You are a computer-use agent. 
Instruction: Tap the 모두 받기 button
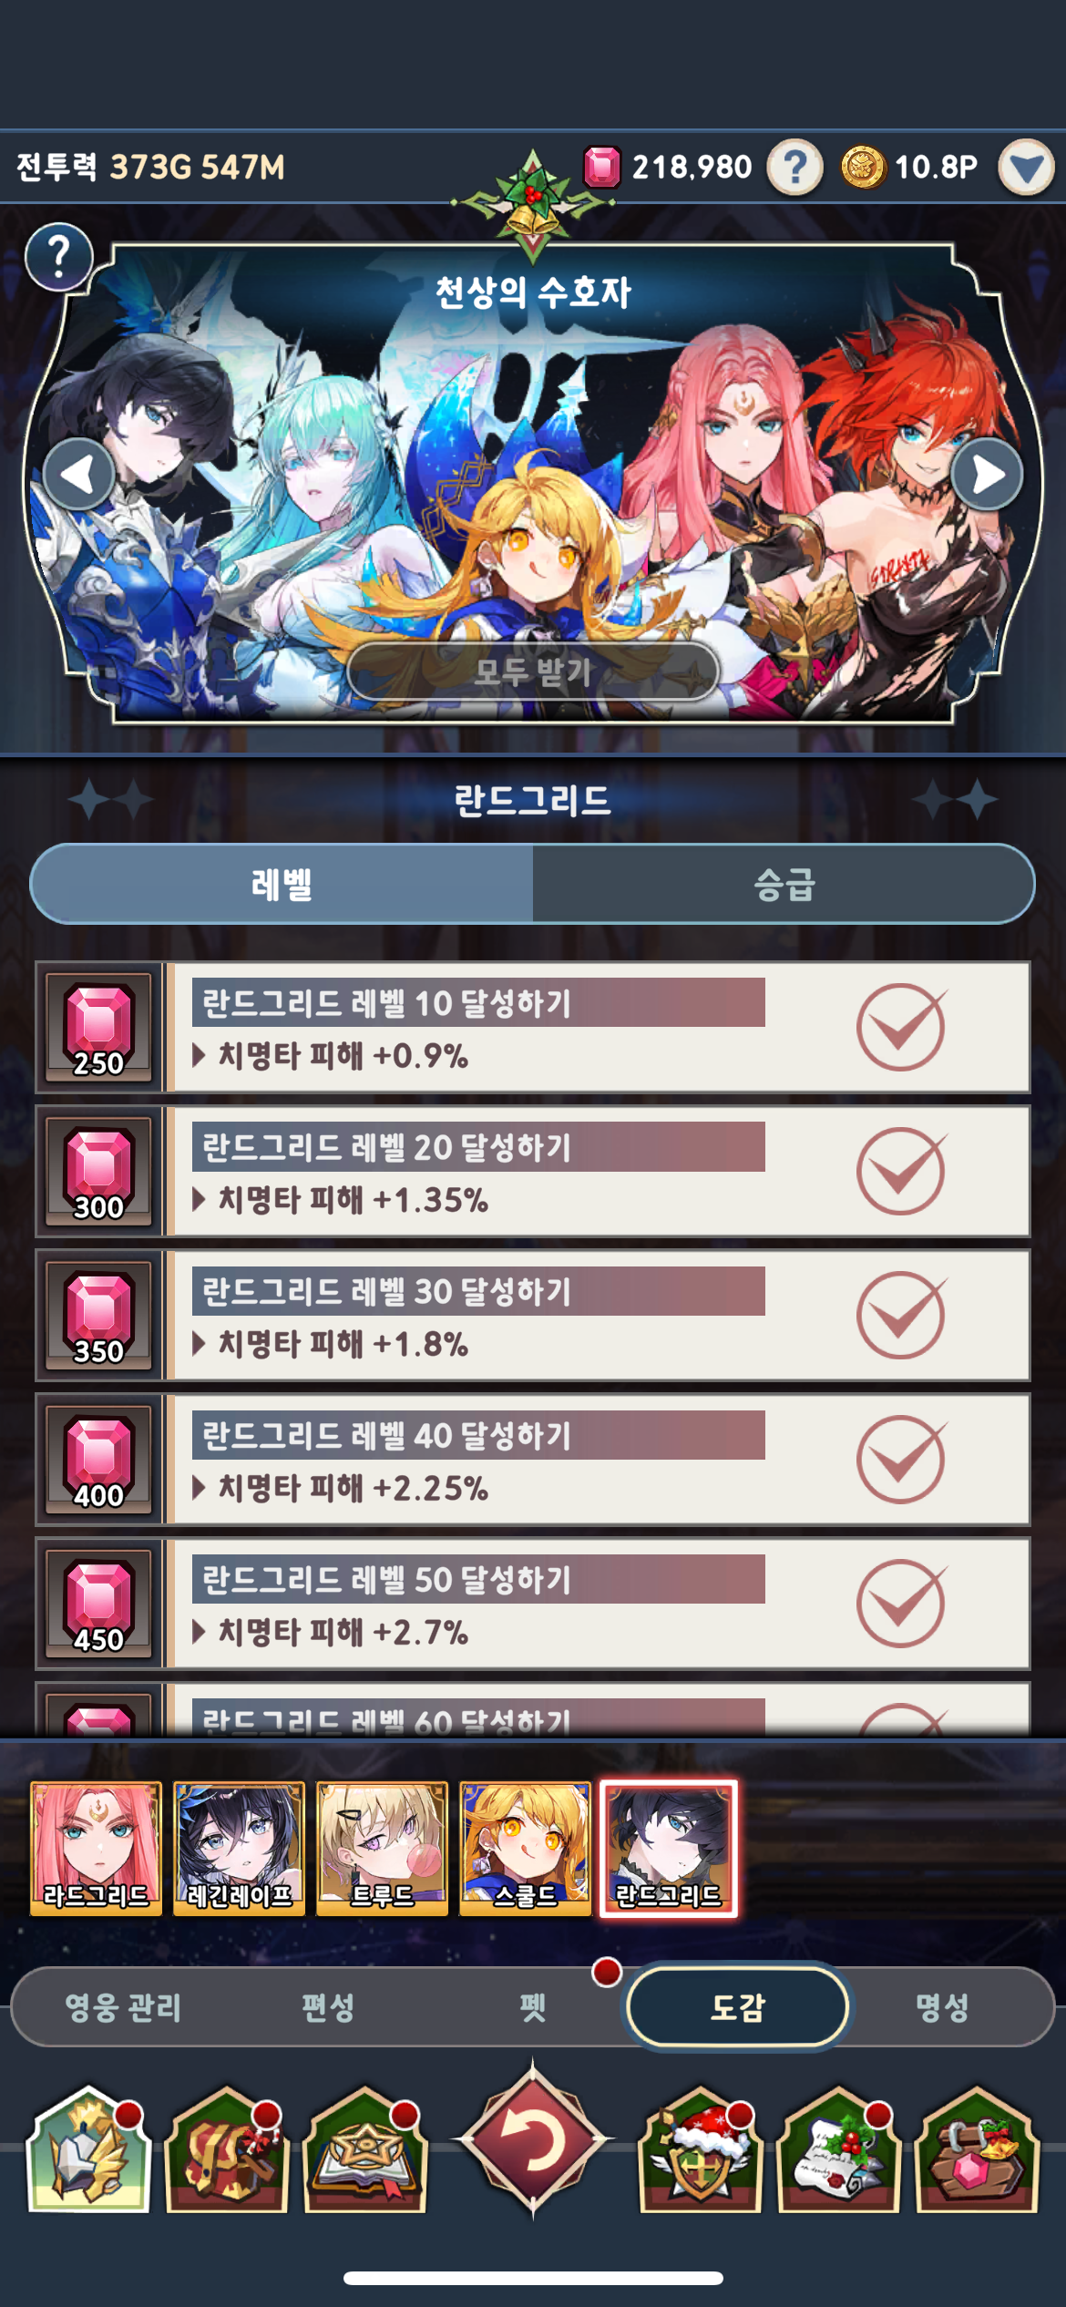pos(533,672)
